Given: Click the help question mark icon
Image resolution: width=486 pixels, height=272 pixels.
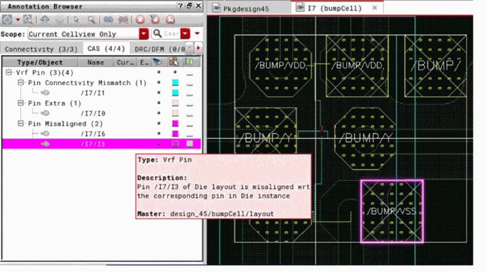Looking at the screenshot, I should [x=180, y=6].
